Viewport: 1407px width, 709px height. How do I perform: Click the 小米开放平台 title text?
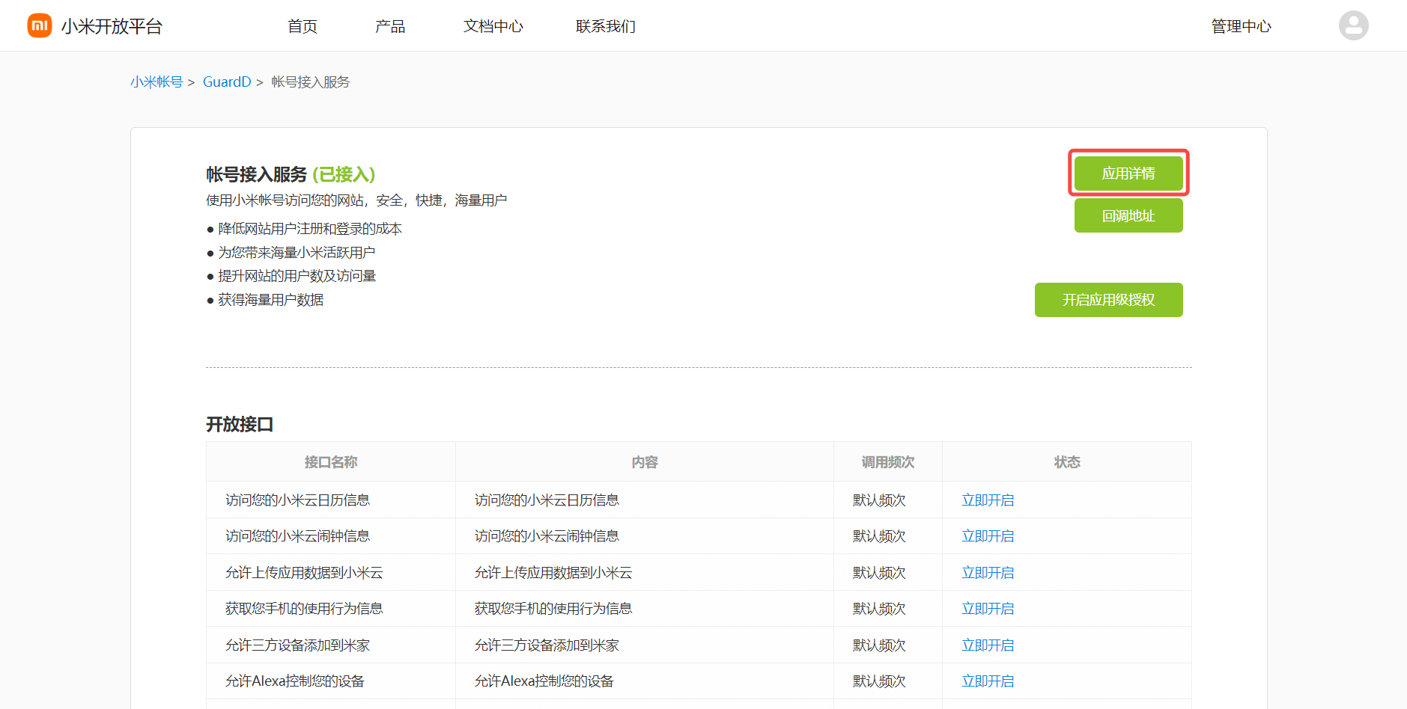tap(112, 26)
